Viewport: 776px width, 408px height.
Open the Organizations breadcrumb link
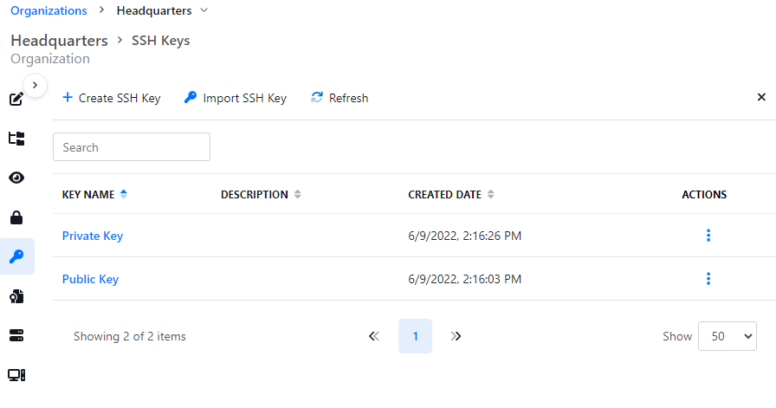coord(48,10)
